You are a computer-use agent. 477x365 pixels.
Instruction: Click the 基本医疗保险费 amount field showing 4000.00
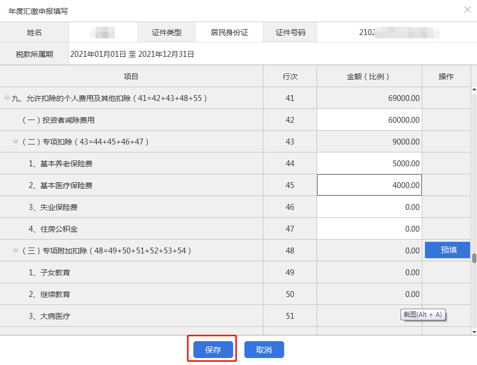pos(369,185)
